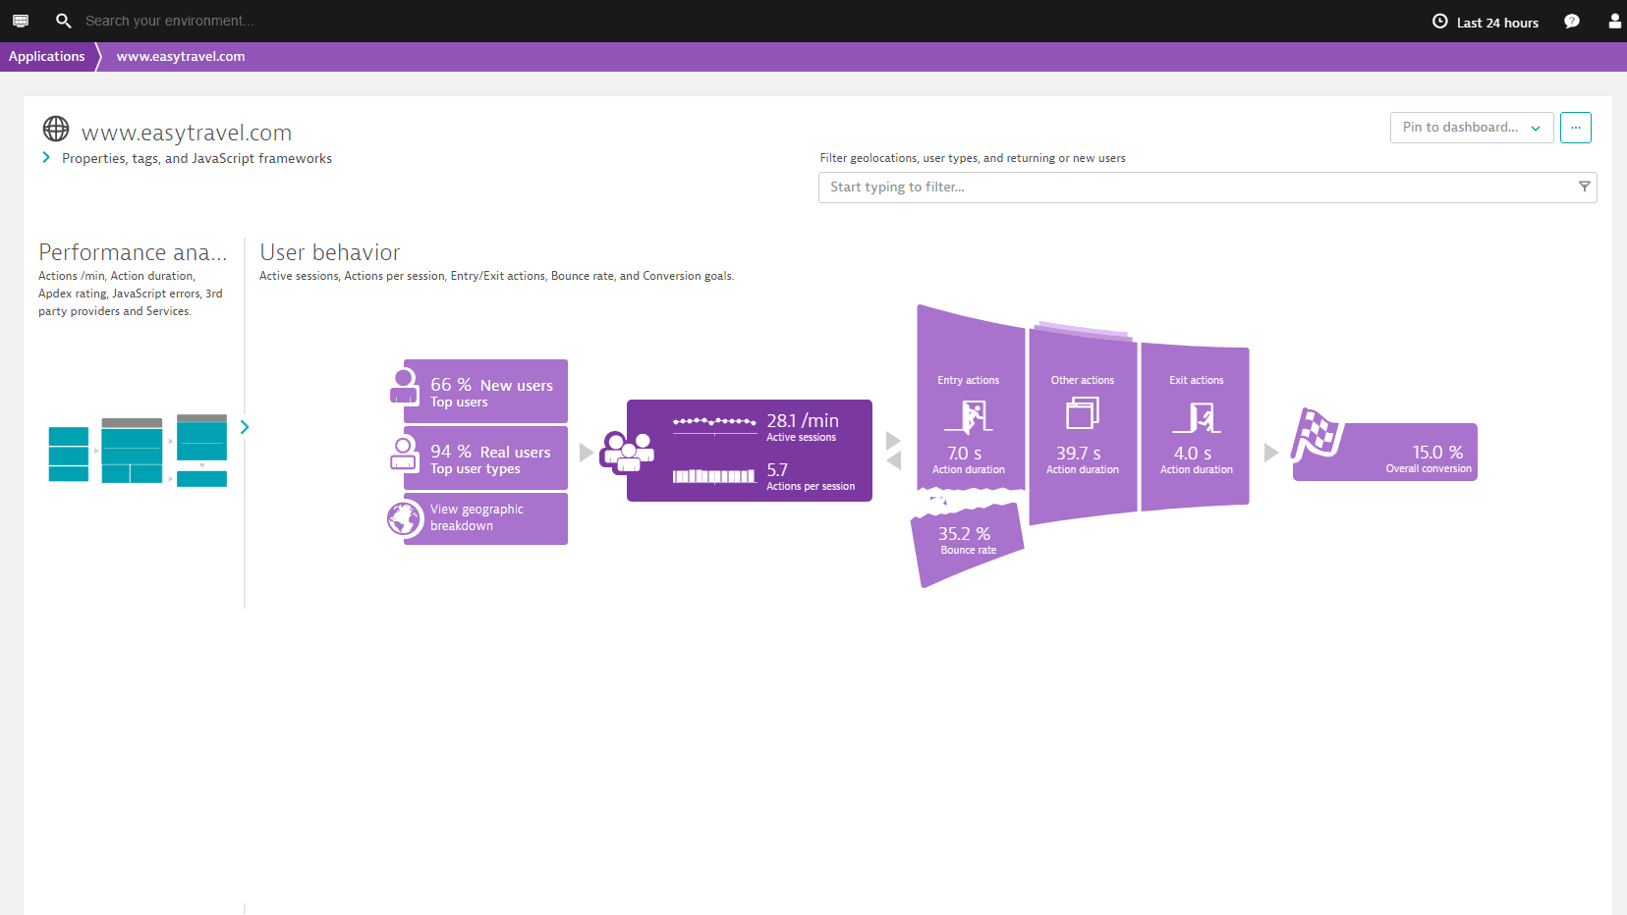Click the globe icon for geographic breakdown
The height and width of the screenshot is (915, 1627).
click(x=405, y=518)
